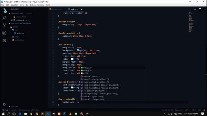The height and width of the screenshot is (116, 207).
Task: Click errors and warnings count in status bar
Action: coord(6,110)
